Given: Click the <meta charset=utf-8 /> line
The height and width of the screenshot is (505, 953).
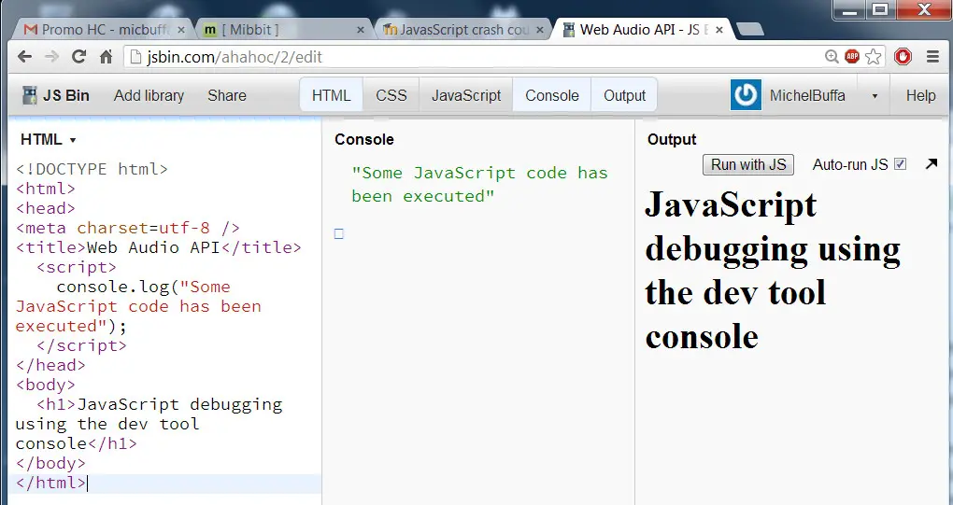Looking at the screenshot, I should 128,228.
